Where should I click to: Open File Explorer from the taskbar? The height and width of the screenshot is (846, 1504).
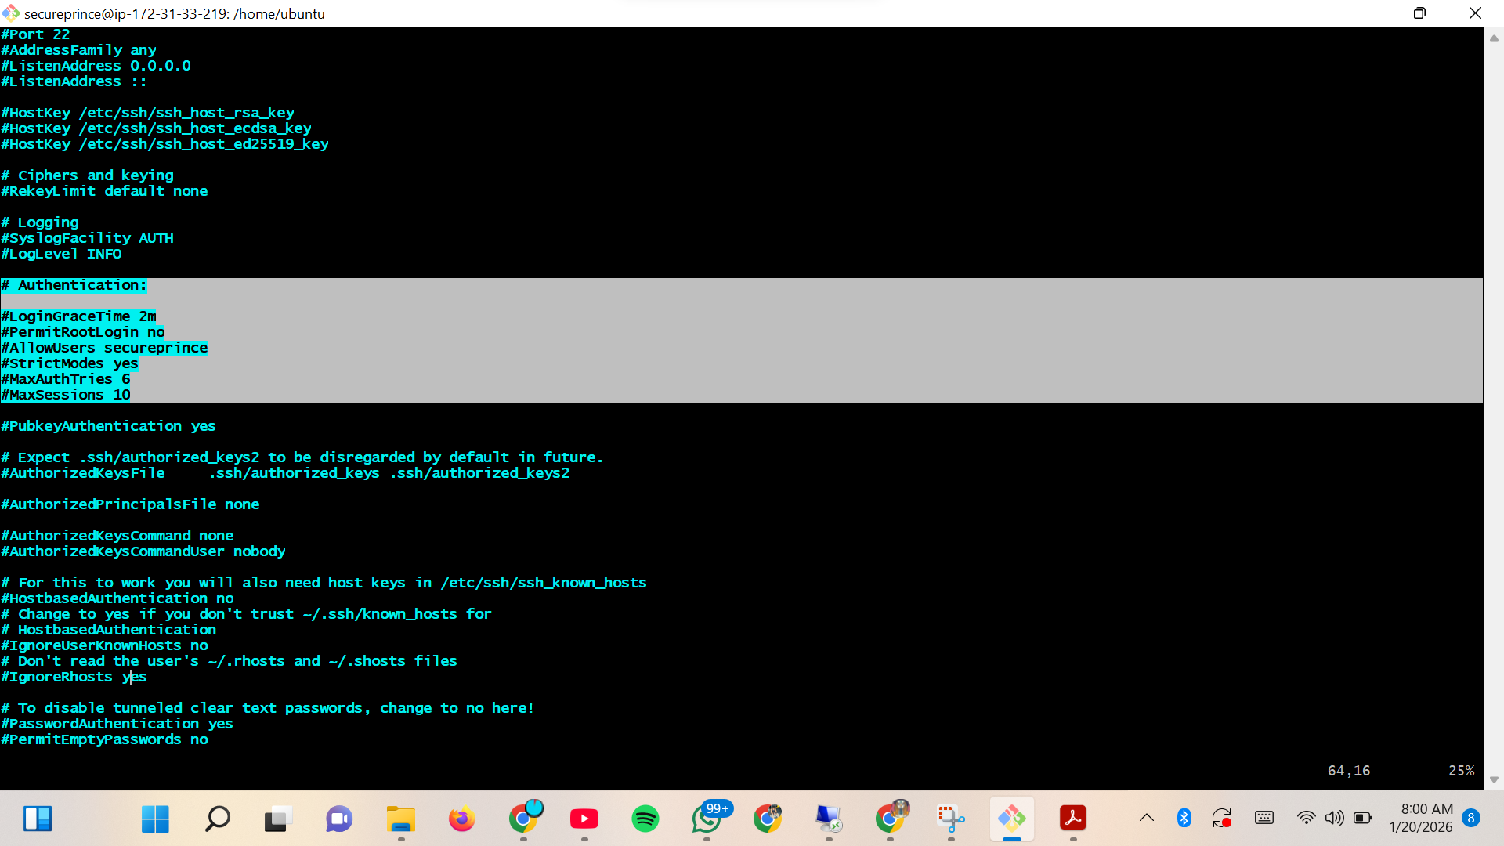point(401,819)
